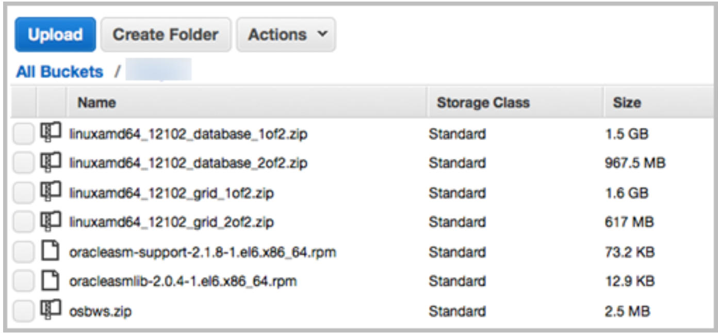Click zip icon of linuxamd64_12102_database_2of2.zip
This screenshot has width=718, height=333.
tap(51, 162)
